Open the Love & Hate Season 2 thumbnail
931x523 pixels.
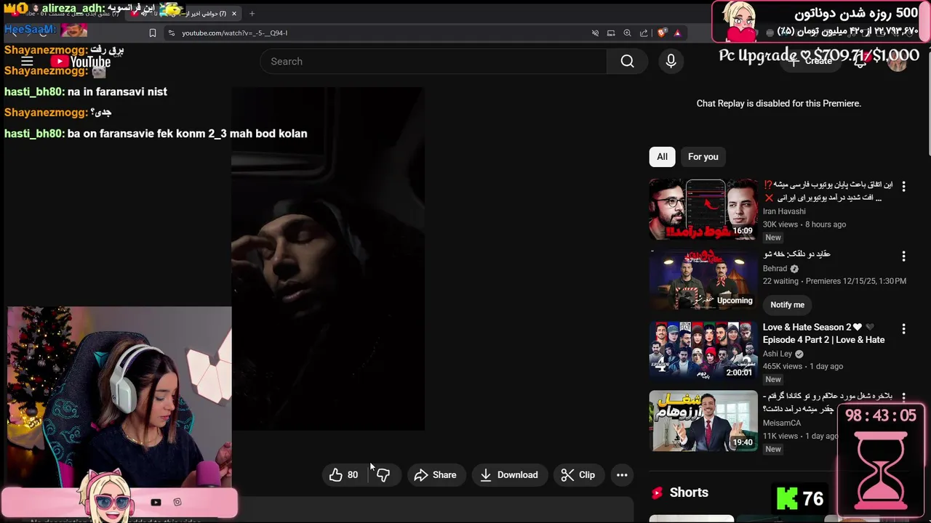click(703, 351)
